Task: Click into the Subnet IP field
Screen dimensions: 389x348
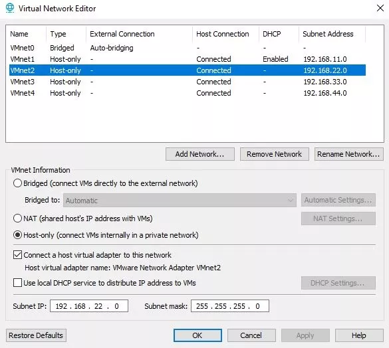Action: click(89, 306)
